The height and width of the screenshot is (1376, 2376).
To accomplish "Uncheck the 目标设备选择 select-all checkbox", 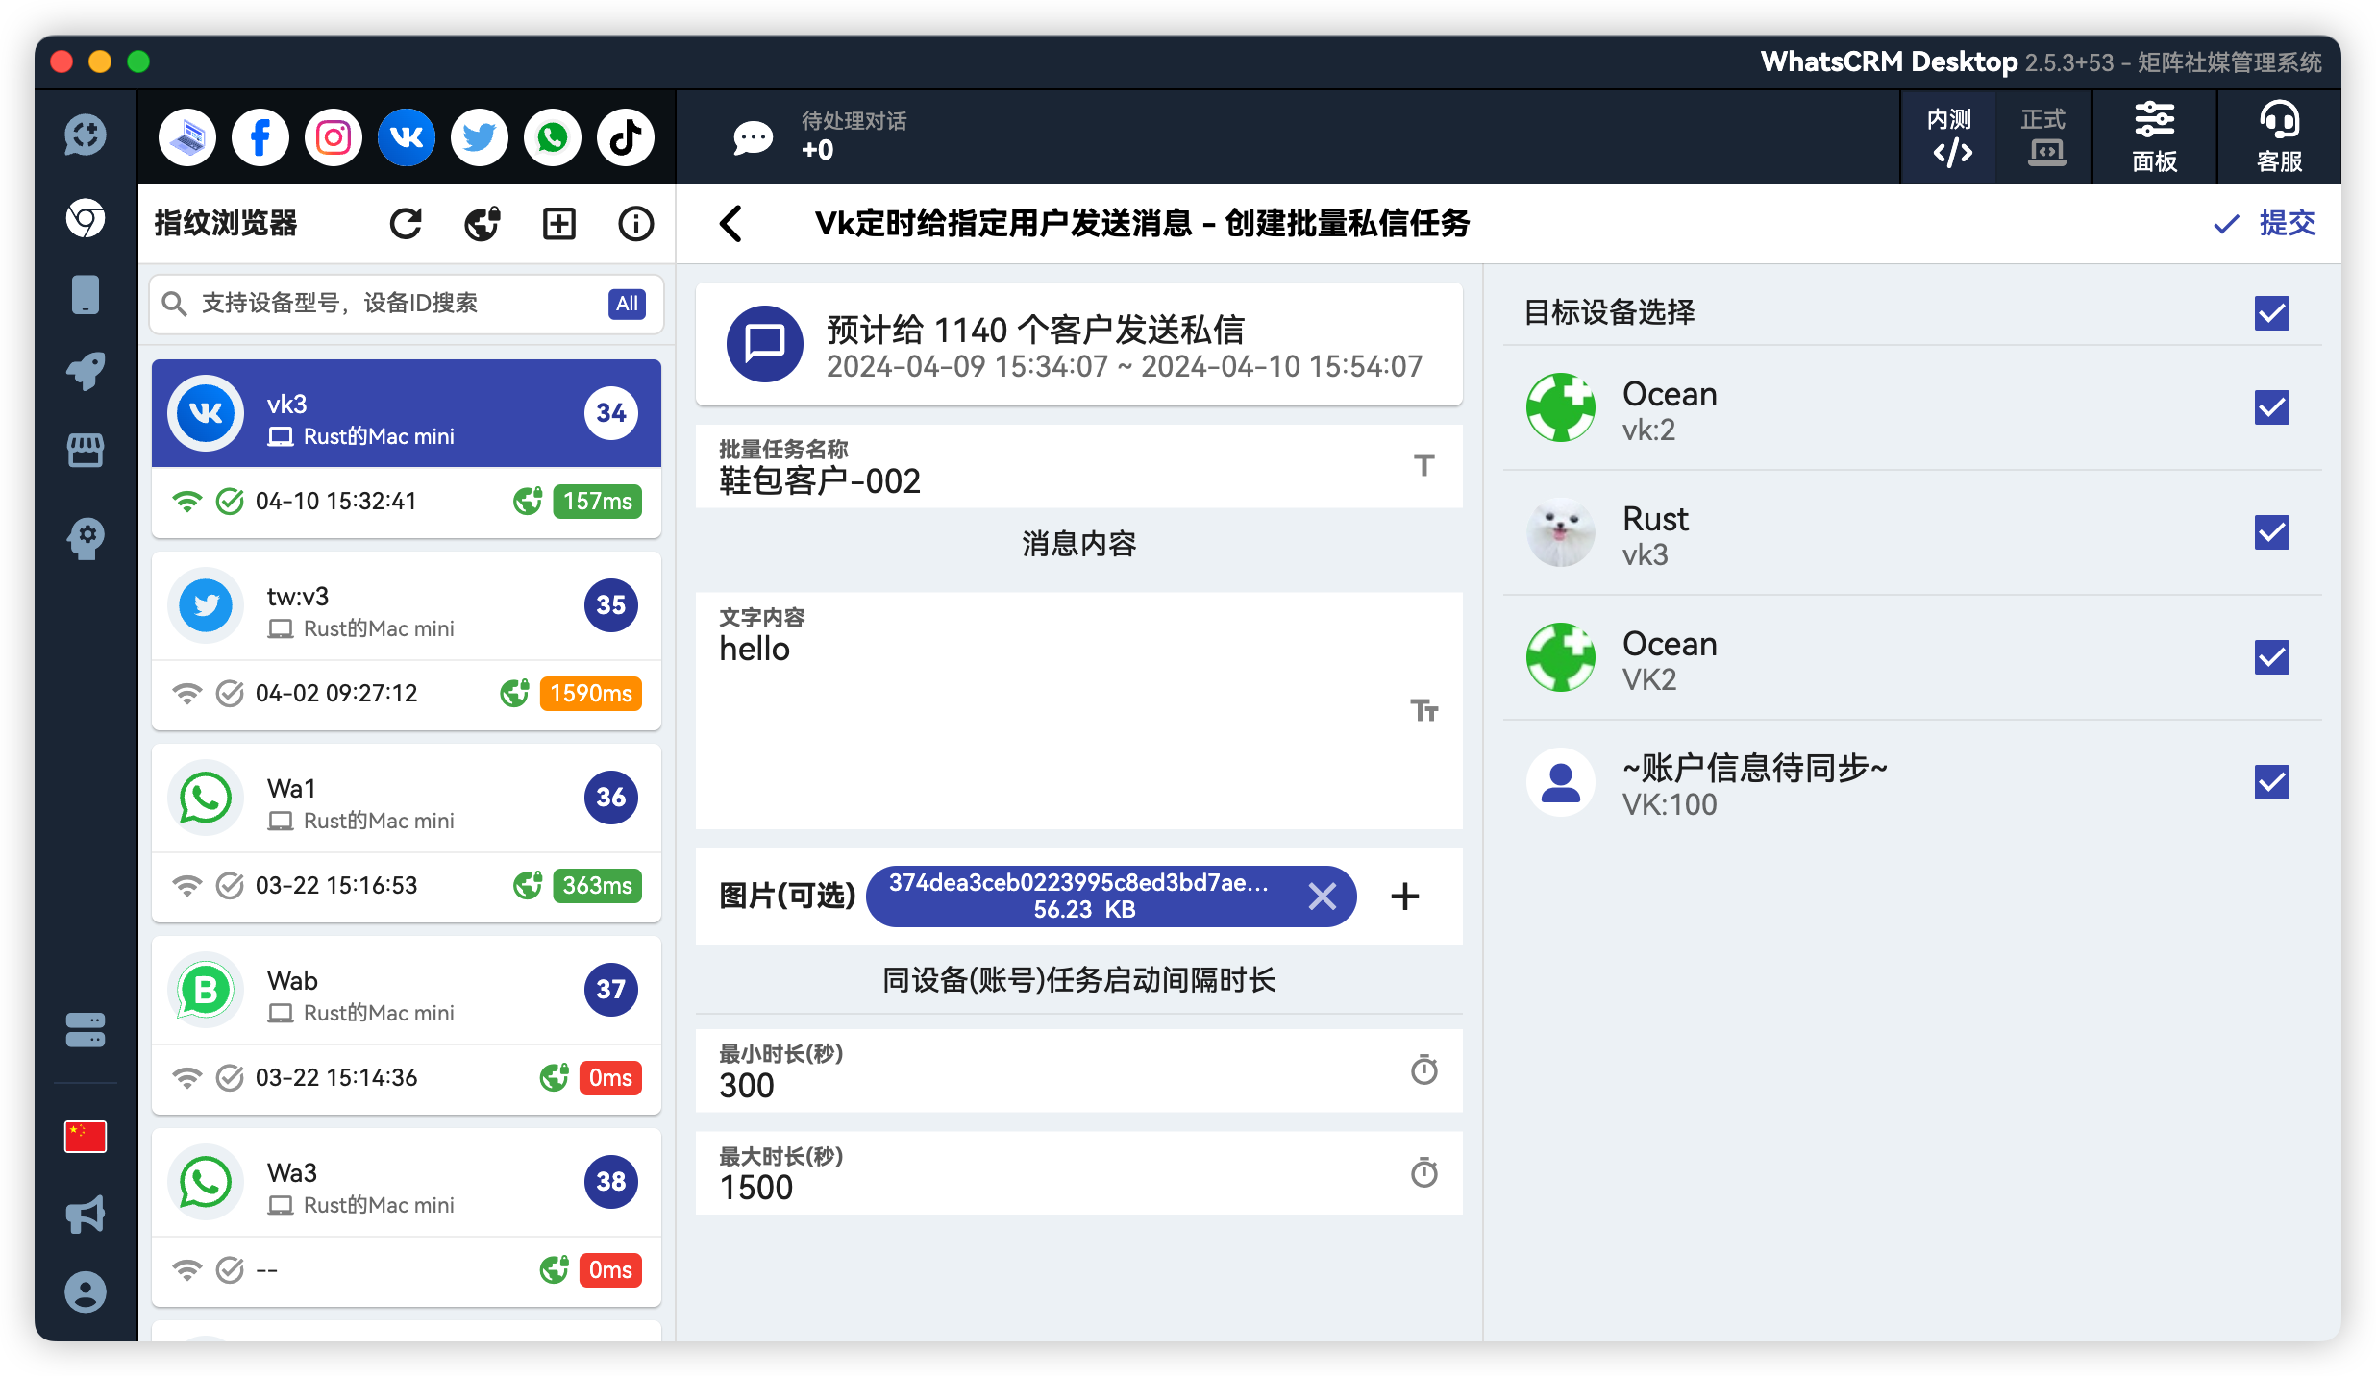I will [2270, 313].
